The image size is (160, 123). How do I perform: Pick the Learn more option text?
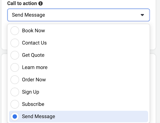[x=35, y=67]
